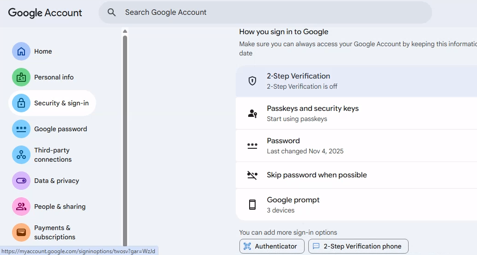Click the Home house icon
This screenshot has width=477, height=255.
[21, 51]
